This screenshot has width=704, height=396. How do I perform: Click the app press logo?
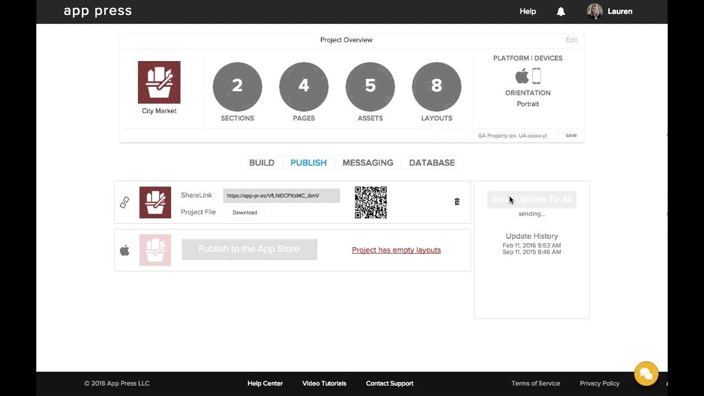point(98,12)
